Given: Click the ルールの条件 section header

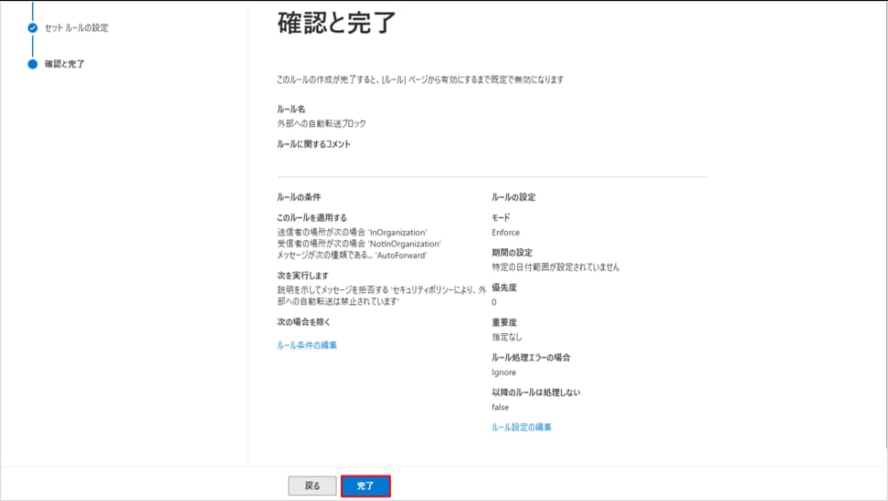Looking at the screenshot, I should pyautogui.click(x=299, y=197).
